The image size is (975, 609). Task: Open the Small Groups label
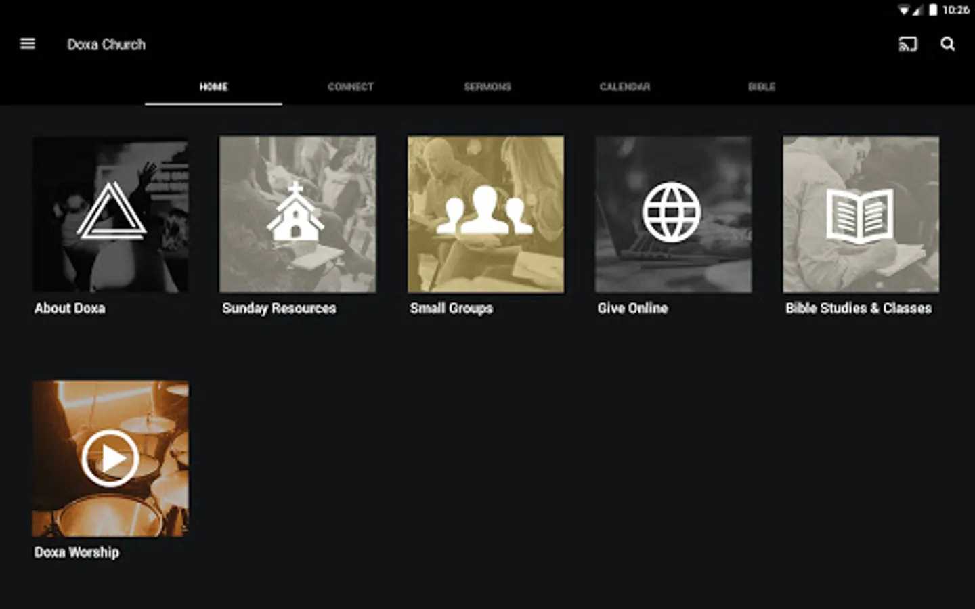point(452,309)
